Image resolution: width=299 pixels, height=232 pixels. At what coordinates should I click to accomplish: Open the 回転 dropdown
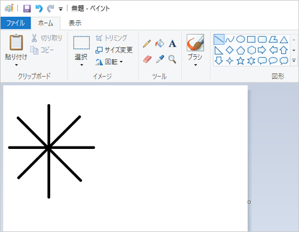pyautogui.click(x=109, y=62)
